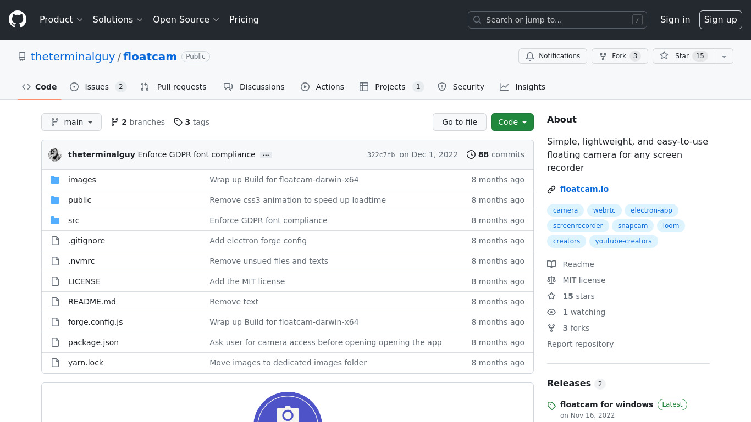Fork the repository with Fork button
The image size is (751, 422).
pos(620,56)
